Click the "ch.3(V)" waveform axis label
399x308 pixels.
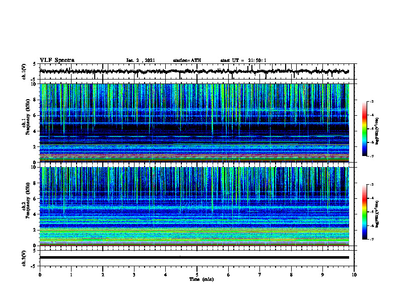(x=24, y=258)
